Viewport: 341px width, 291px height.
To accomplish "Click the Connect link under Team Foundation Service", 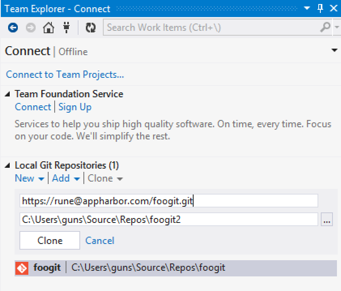I will pyautogui.click(x=33, y=107).
